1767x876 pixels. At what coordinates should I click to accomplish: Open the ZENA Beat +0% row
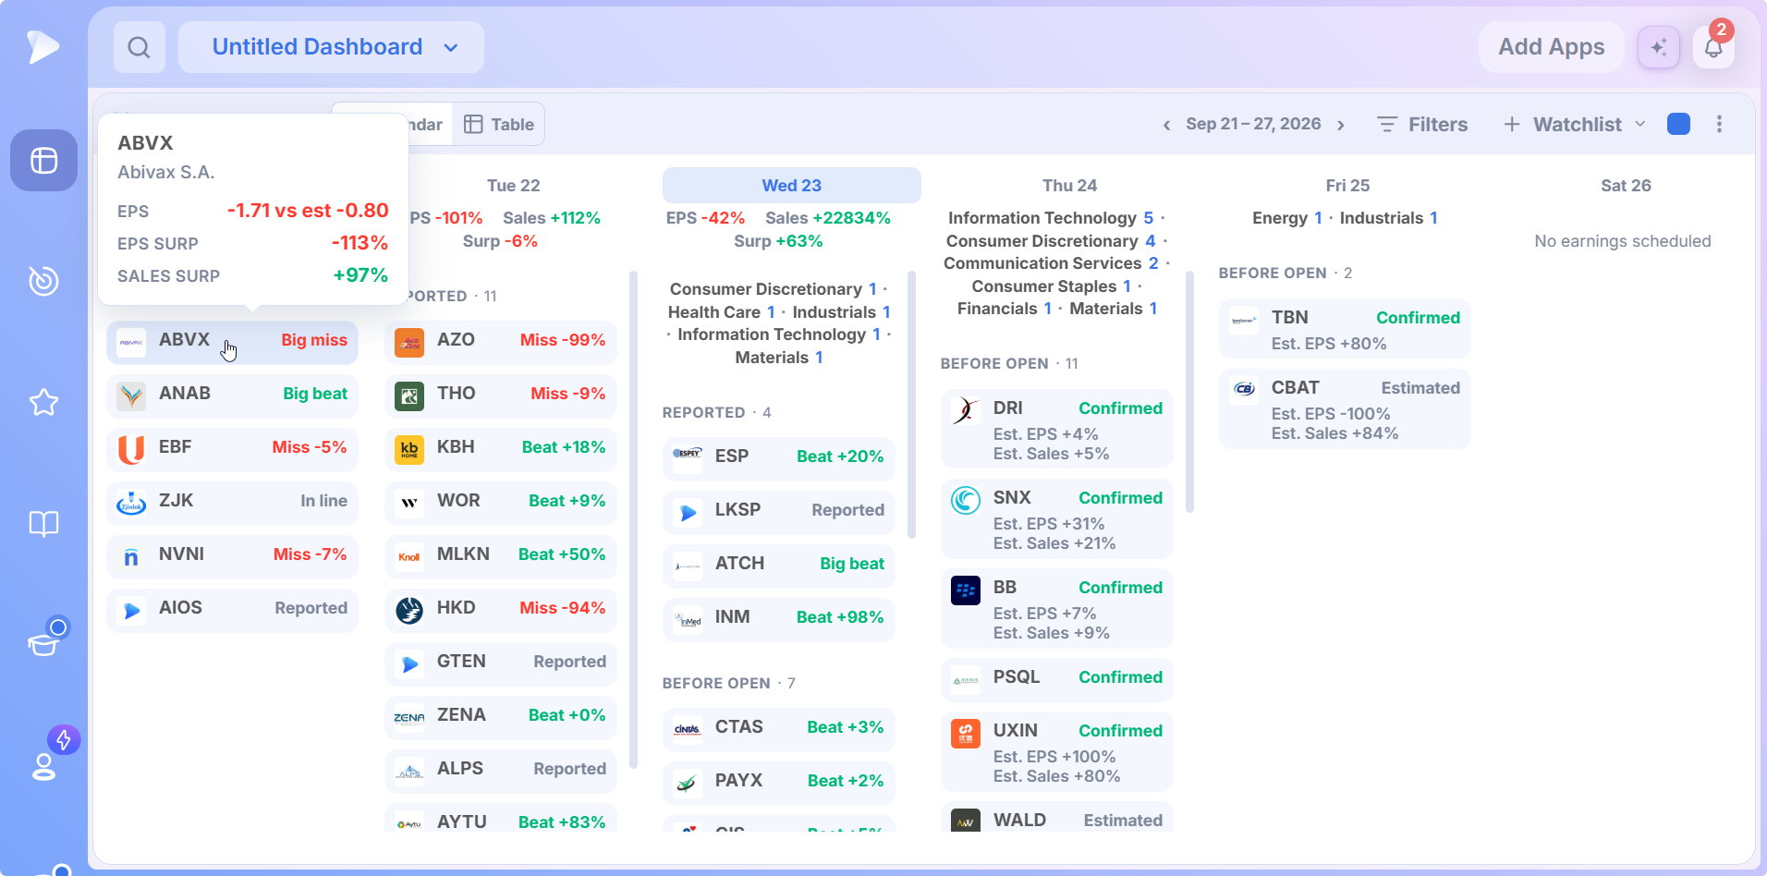[501, 718]
